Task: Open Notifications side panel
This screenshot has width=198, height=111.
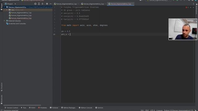Action: tap(196, 9)
